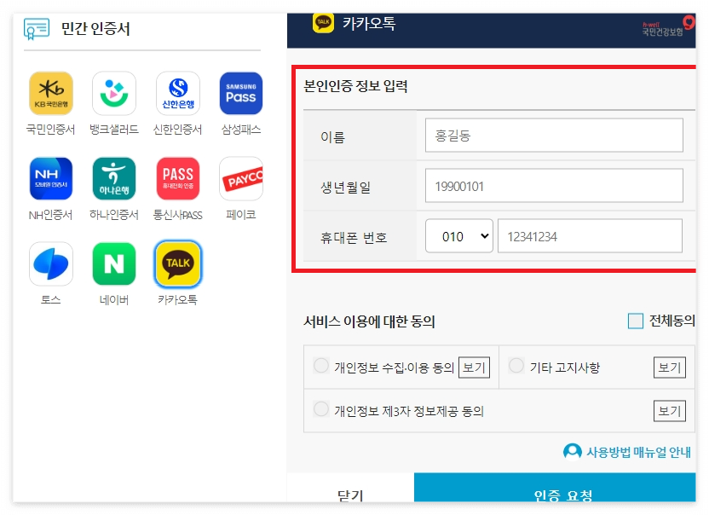Agree to 기타 고지사항

click(x=516, y=366)
